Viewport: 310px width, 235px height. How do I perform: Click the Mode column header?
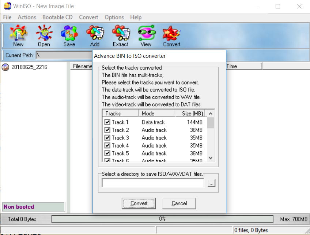[156, 113]
